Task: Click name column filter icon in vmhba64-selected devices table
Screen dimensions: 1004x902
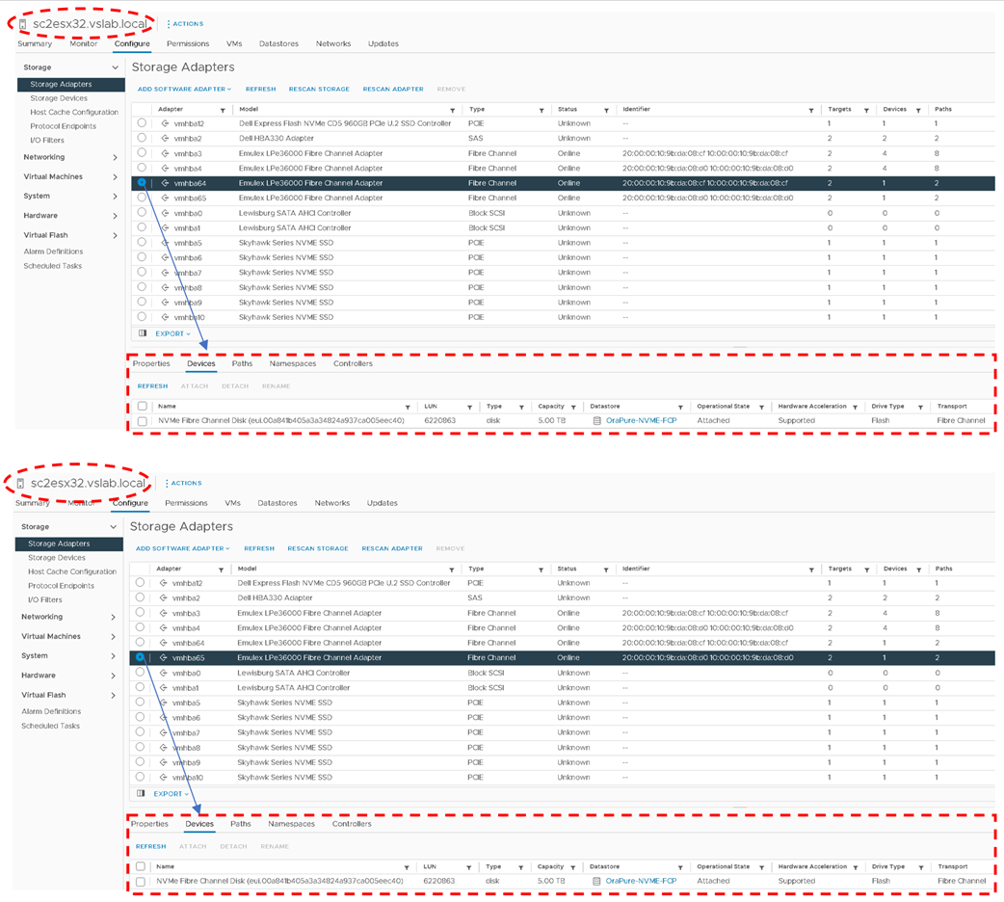Action: click(408, 407)
